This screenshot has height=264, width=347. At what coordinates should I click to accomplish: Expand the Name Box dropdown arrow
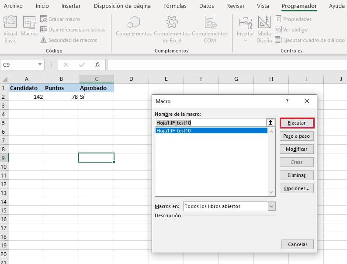point(40,65)
